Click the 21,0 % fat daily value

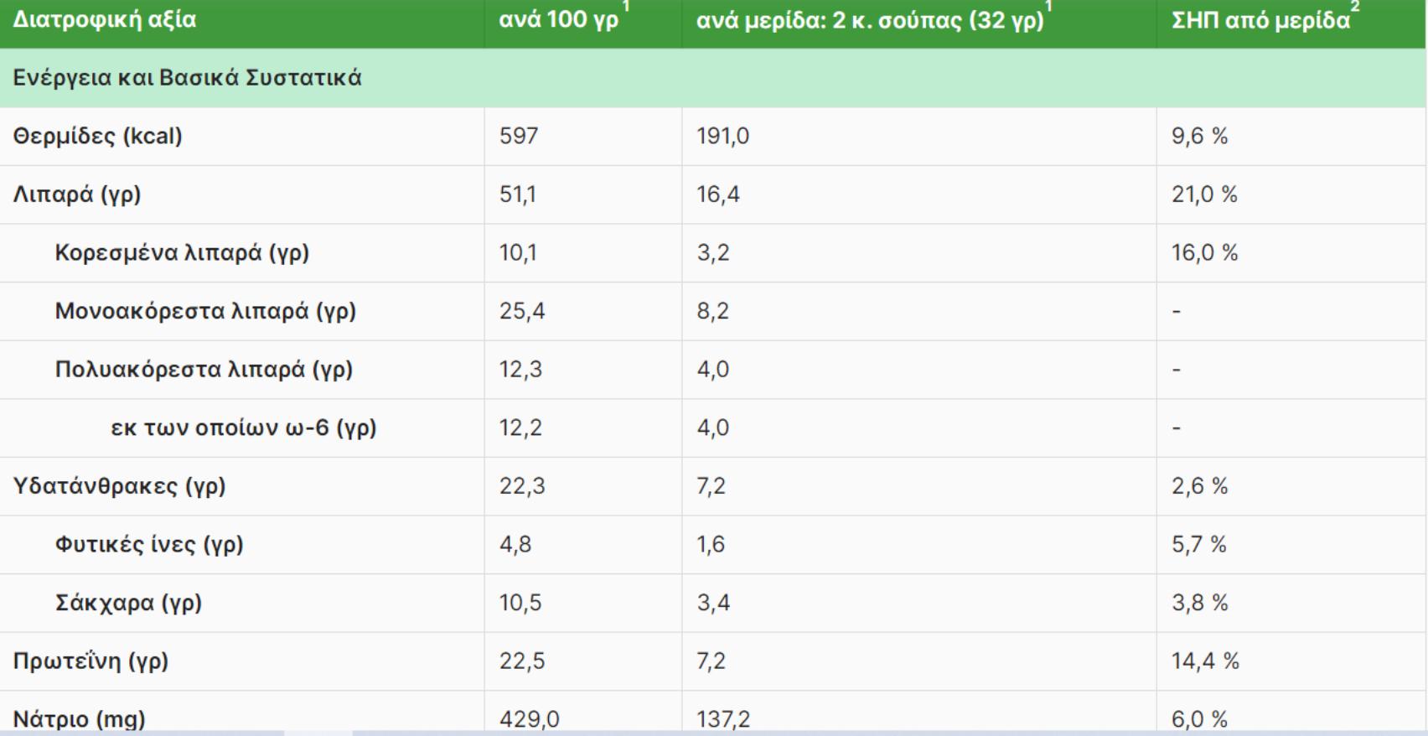coord(1204,194)
